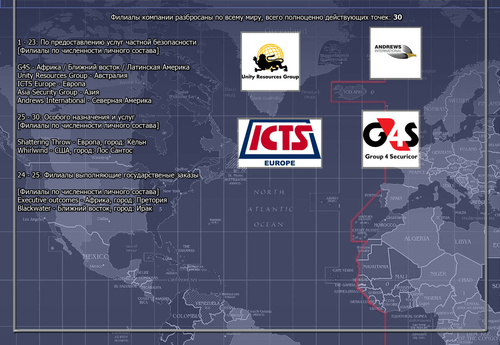Click the line "Shattering Throw - Европа, город: Кёльн"
The image size is (500, 345).
(x=82, y=142)
